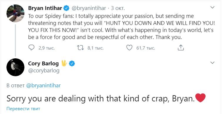Click the @corybarlog handle
Image resolution: width=222 pixels, height=114 pixels.
coord(44,71)
